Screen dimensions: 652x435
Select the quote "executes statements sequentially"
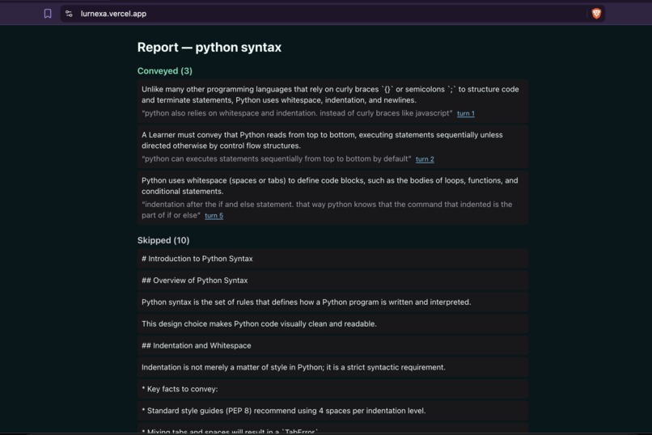tap(276, 158)
